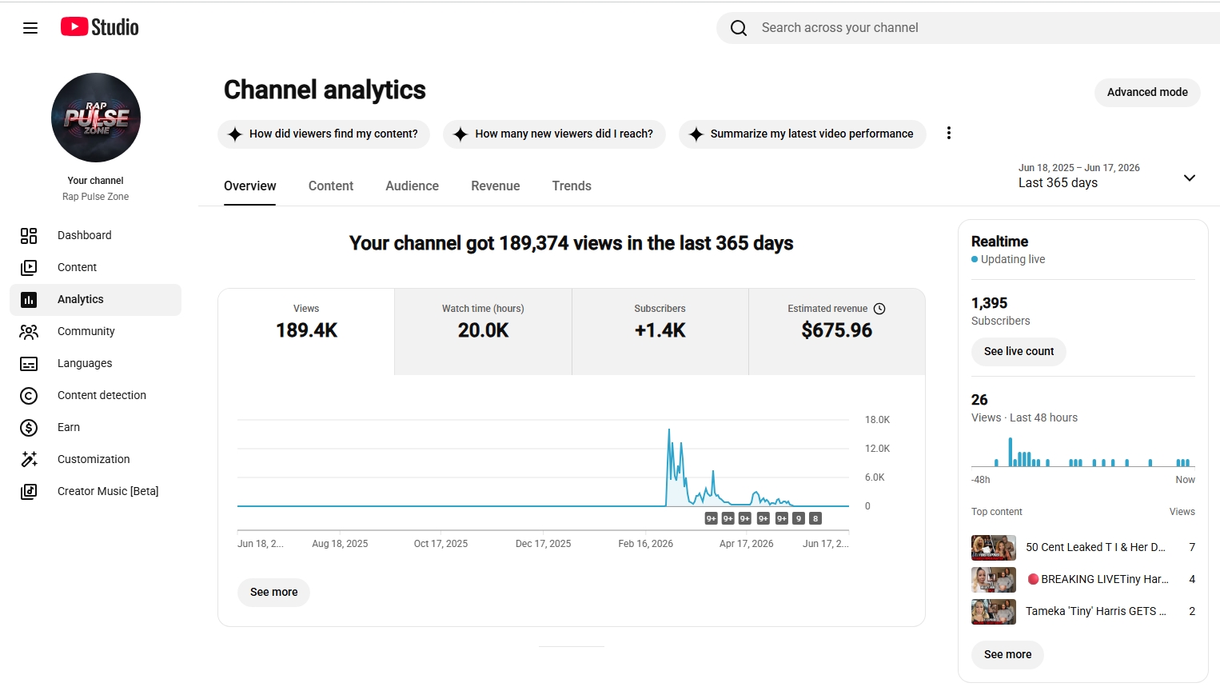Switch to the Revenue tab
This screenshot has width=1220, height=687.
pyautogui.click(x=496, y=186)
